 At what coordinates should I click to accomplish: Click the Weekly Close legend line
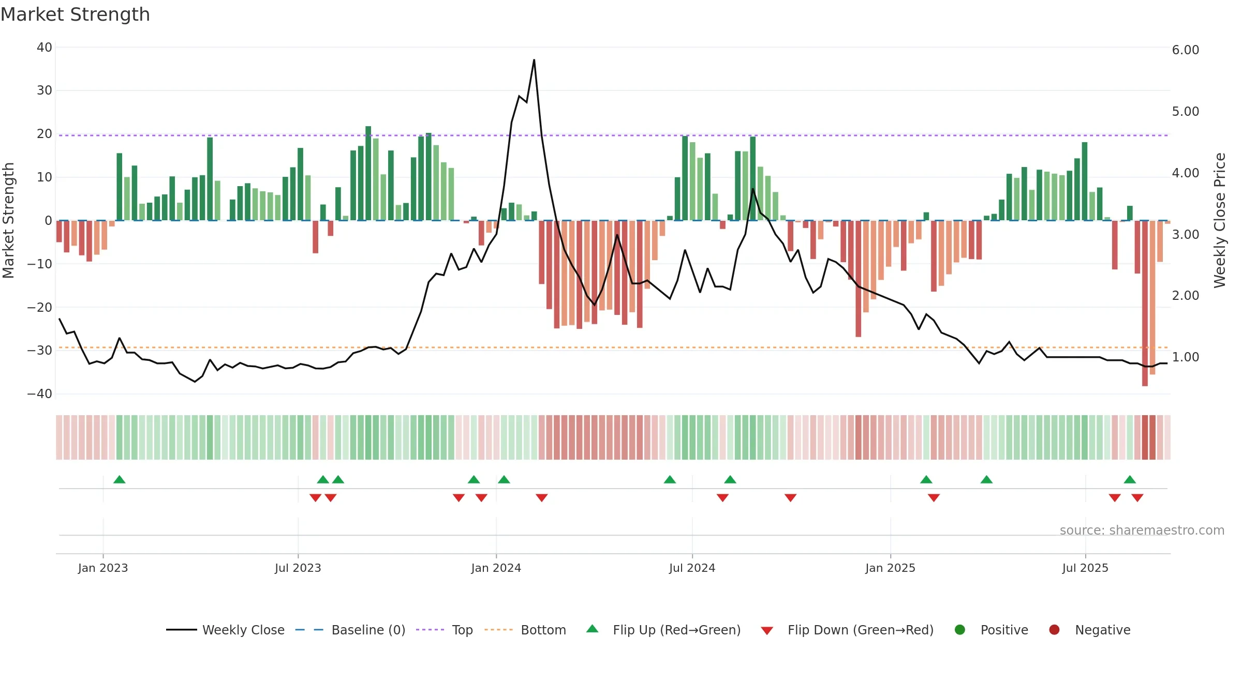point(182,630)
